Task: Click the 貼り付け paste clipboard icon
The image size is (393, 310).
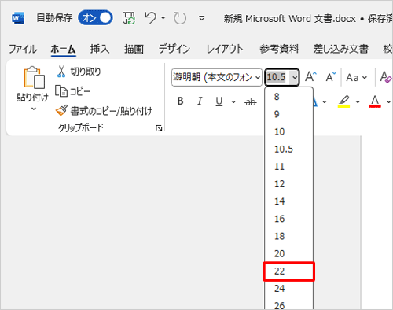Action: (34, 77)
